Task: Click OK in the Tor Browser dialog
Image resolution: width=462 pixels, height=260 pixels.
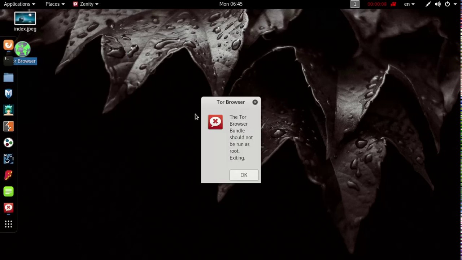Action: pos(244,175)
